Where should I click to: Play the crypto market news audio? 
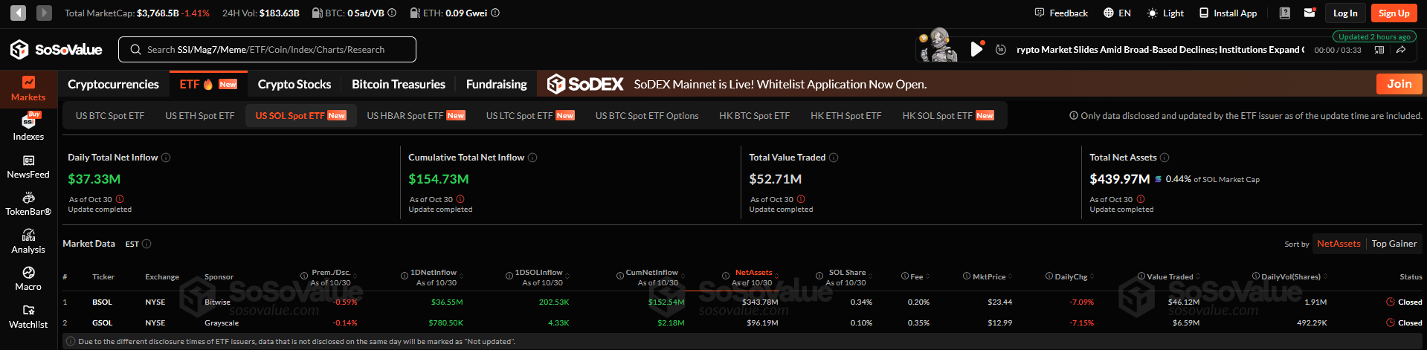click(976, 50)
